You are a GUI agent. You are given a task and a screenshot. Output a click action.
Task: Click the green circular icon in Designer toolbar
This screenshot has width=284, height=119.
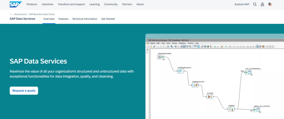click(208, 46)
